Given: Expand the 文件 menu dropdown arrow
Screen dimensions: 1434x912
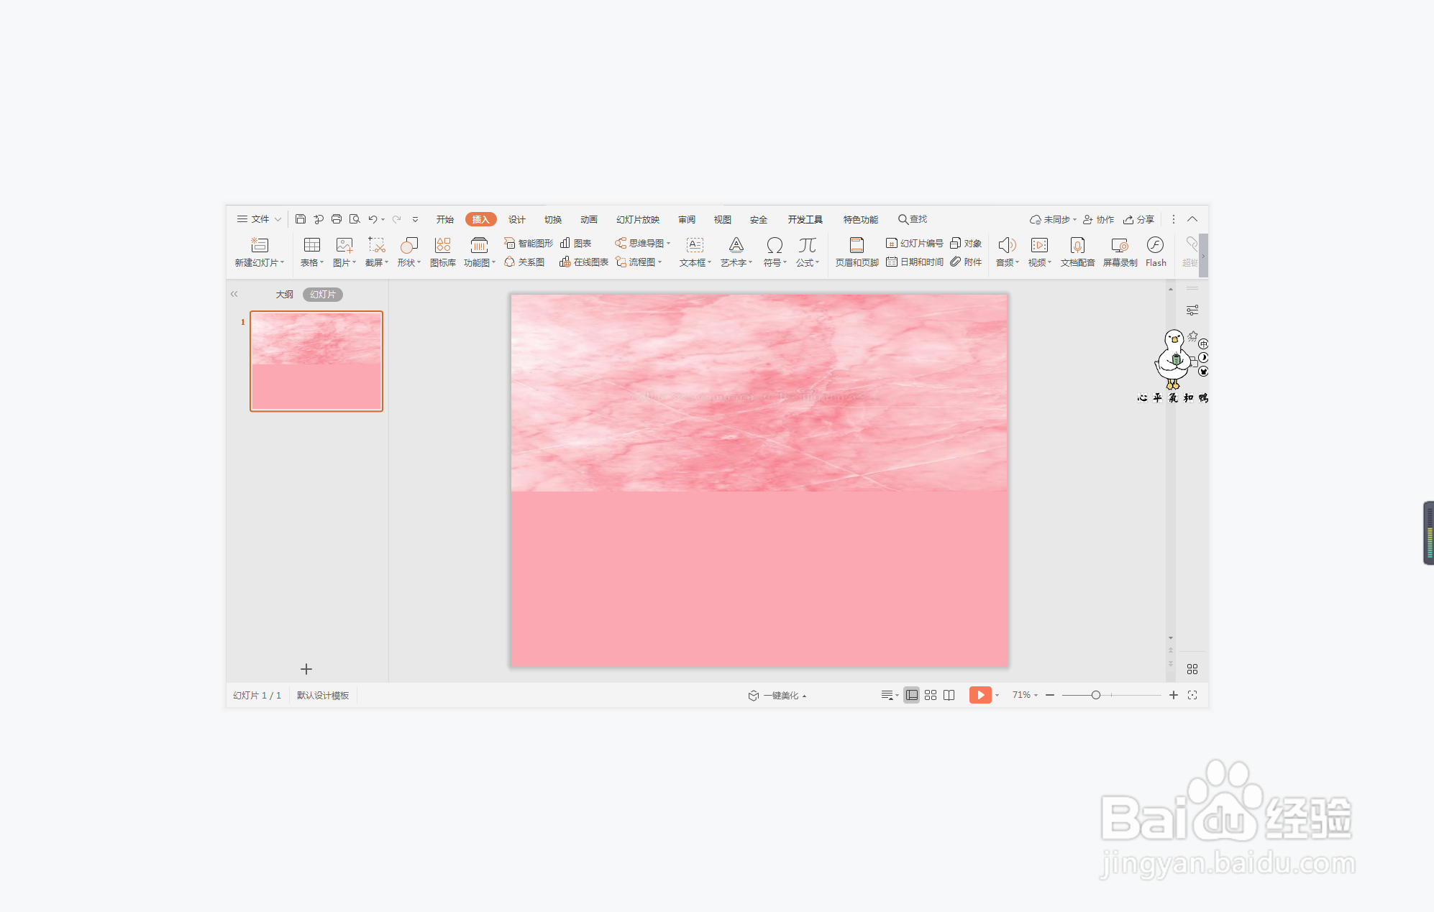Looking at the screenshot, I should coord(278,219).
